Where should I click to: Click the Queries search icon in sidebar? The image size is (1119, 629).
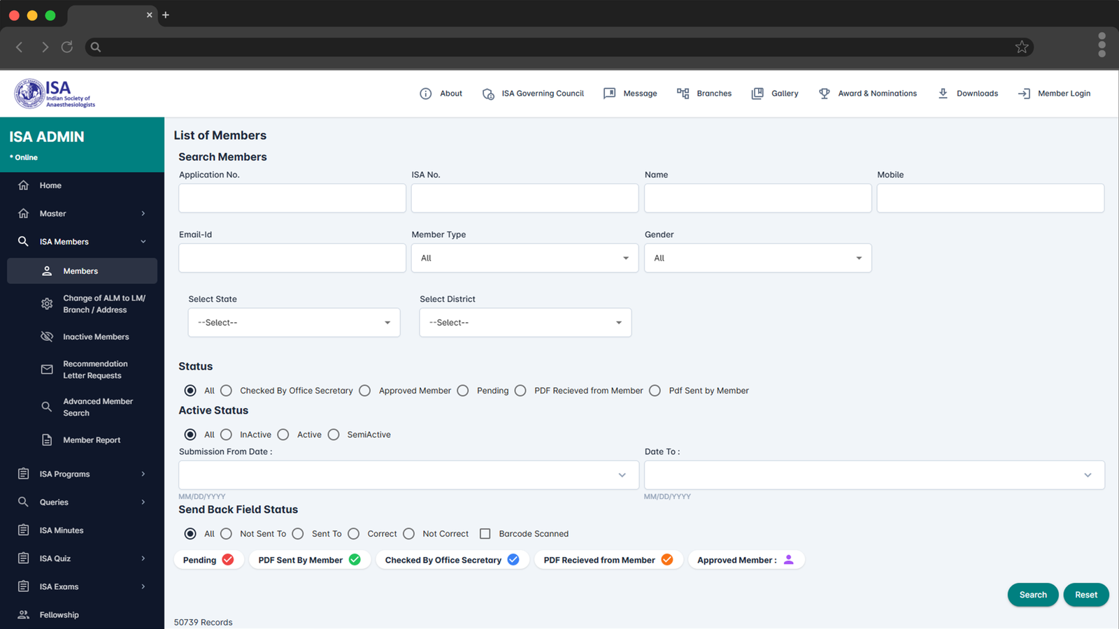[23, 502]
